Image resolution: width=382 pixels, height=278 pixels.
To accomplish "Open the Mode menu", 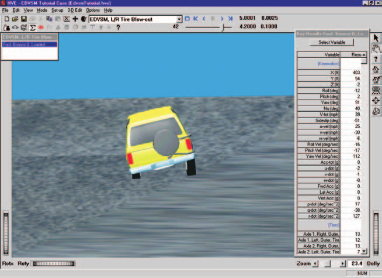I will tap(42, 11).
